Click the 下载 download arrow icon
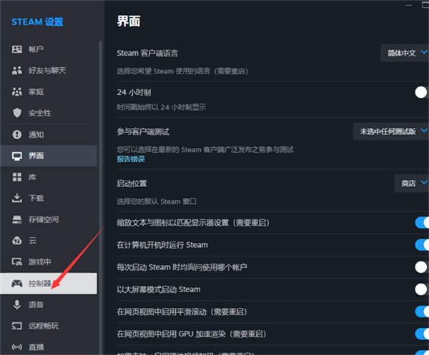 (x=17, y=198)
